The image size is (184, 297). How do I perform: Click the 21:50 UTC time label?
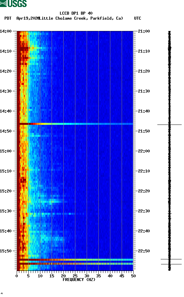click(144, 131)
